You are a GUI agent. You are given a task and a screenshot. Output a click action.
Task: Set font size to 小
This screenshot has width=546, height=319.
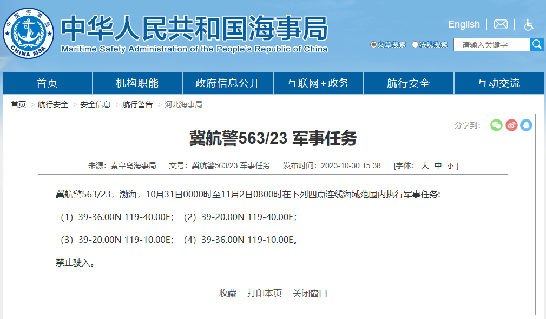451,166
